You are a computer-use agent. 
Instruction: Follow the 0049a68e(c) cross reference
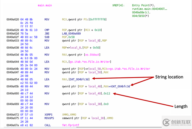(x=141, y=12)
